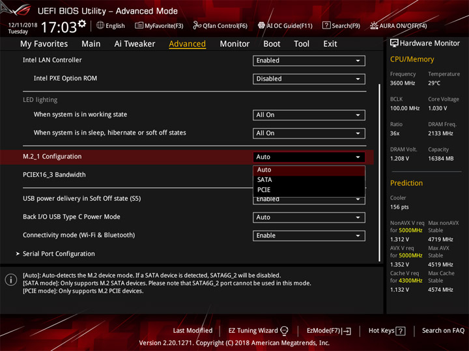This screenshot has width=469, height=351.
Task: Switch to Exit tab
Action: coord(330,44)
